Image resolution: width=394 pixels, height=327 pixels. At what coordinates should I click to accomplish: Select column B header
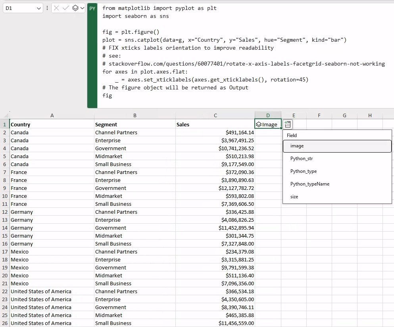point(135,116)
